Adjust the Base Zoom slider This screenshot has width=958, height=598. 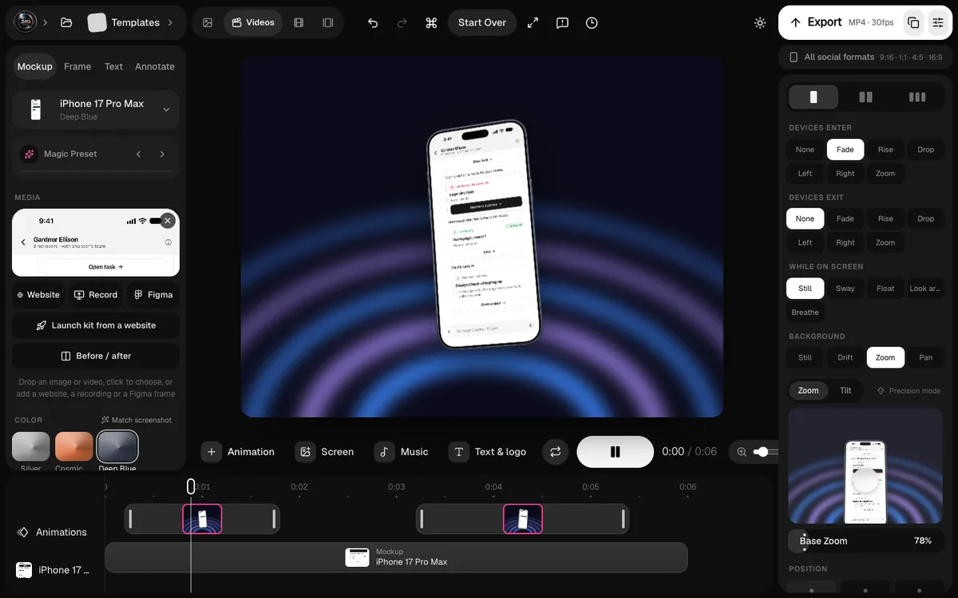click(x=865, y=541)
